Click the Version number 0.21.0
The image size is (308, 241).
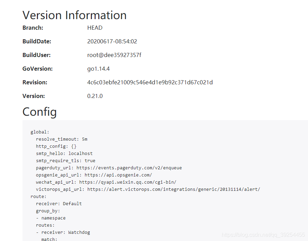[x=95, y=96]
